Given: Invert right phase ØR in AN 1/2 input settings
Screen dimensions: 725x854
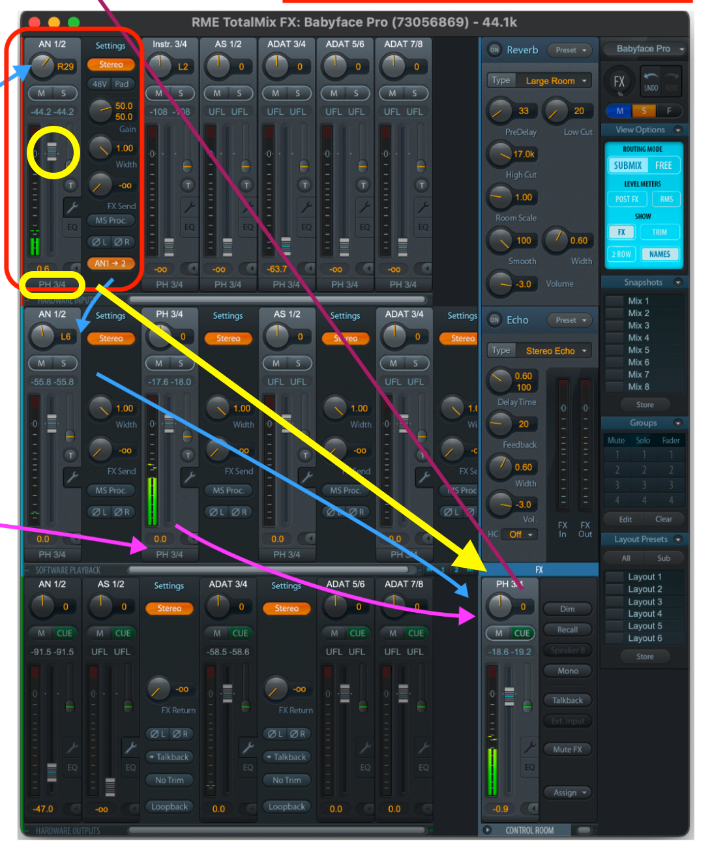Looking at the screenshot, I should click(122, 242).
